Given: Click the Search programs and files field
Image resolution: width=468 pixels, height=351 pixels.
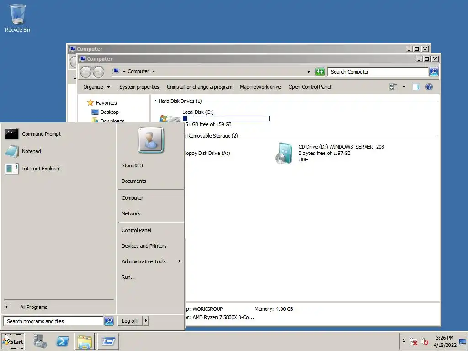Looking at the screenshot, I should click(54, 321).
